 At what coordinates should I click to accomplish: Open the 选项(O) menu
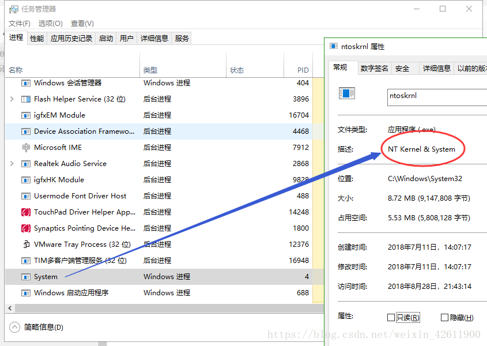pyautogui.click(x=51, y=24)
